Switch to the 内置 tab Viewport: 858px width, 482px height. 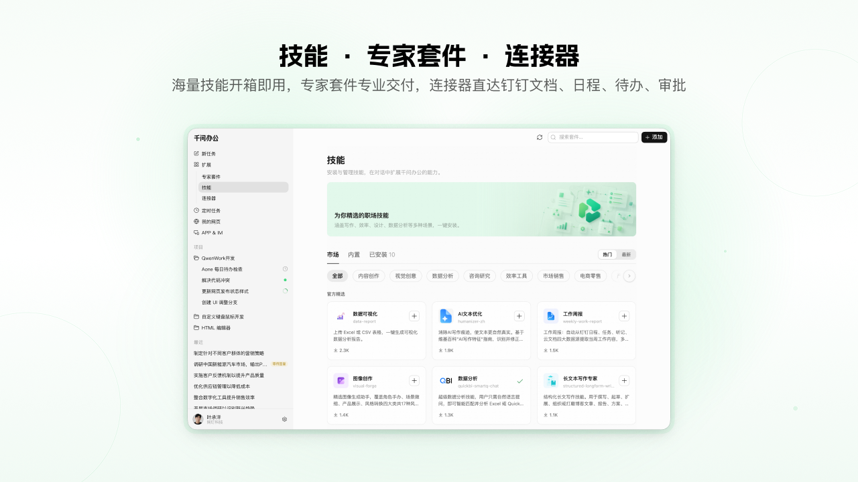pyautogui.click(x=354, y=255)
